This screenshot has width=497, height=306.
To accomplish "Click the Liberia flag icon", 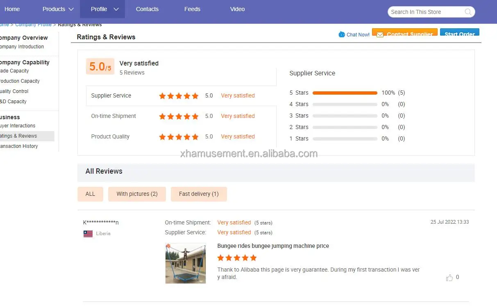I will (88, 234).
